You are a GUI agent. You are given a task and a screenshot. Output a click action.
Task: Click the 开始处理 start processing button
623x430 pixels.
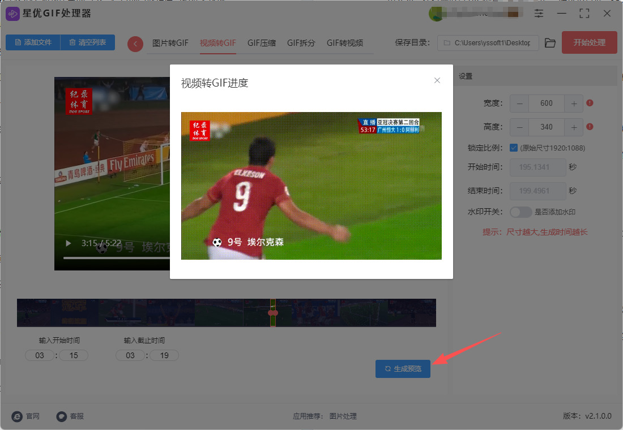589,42
